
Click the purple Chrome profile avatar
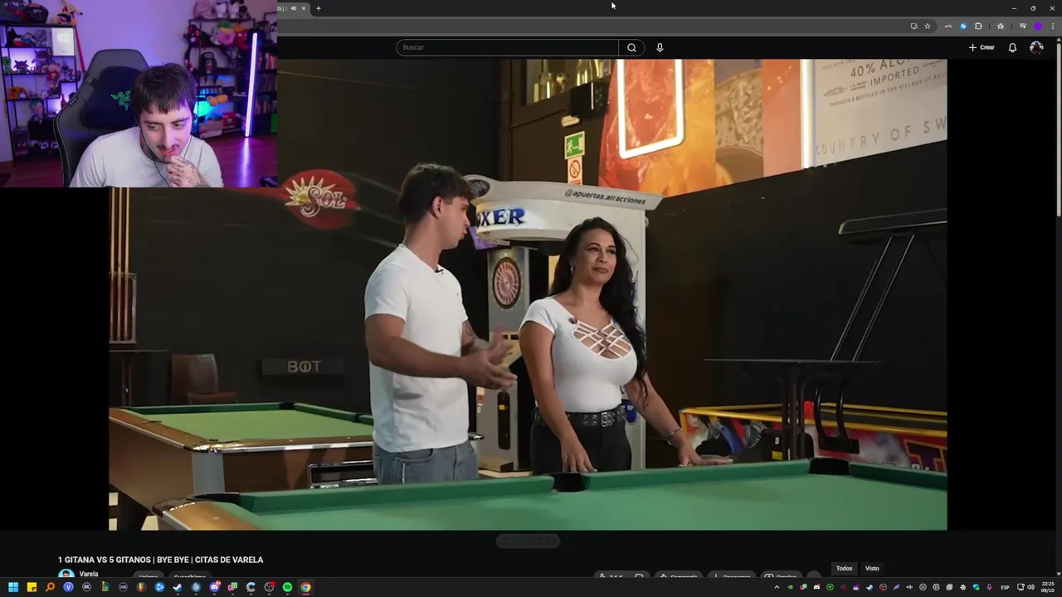1038,26
